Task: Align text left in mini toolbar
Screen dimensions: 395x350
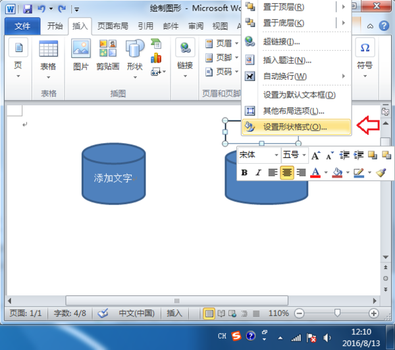Action: pos(273,172)
